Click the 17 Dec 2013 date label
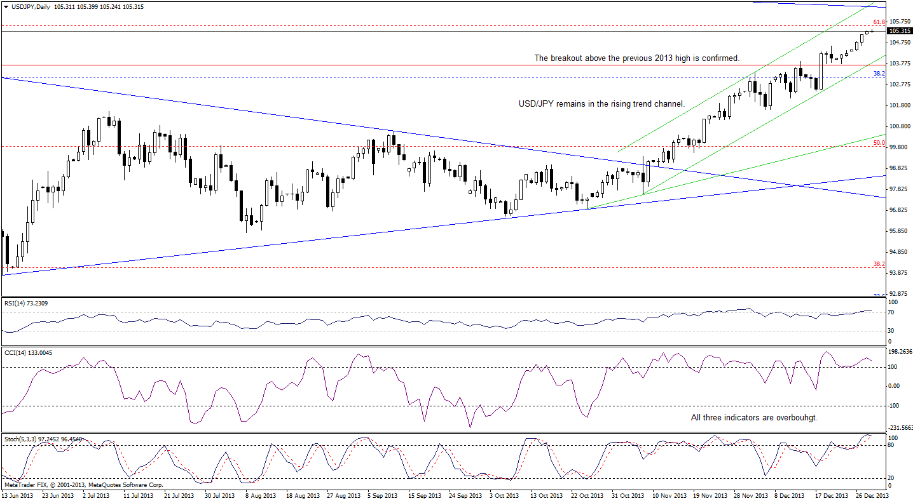The height and width of the screenshot is (501, 913). (x=833, y=495)
